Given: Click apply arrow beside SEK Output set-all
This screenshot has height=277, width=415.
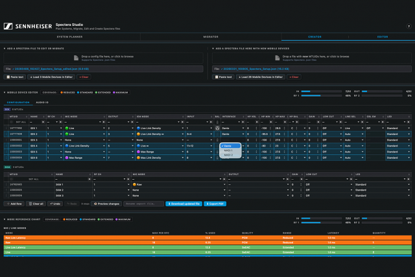Looking at the screenshot, I should [132, 122].
